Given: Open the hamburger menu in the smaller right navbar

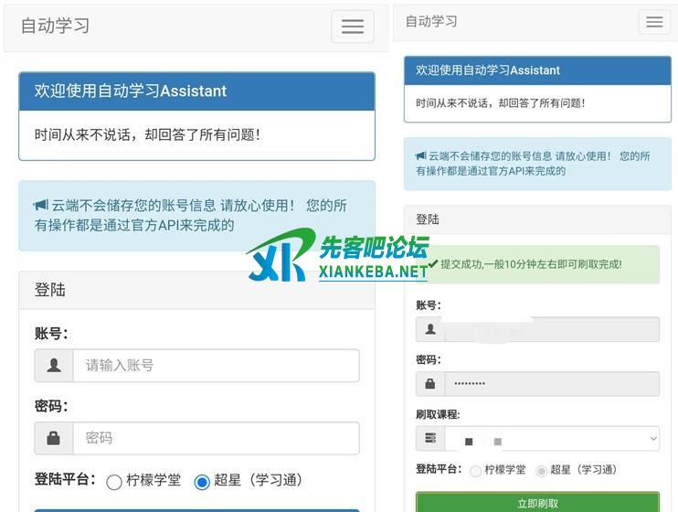Looking at the screenshot, I should coord(654,23).
